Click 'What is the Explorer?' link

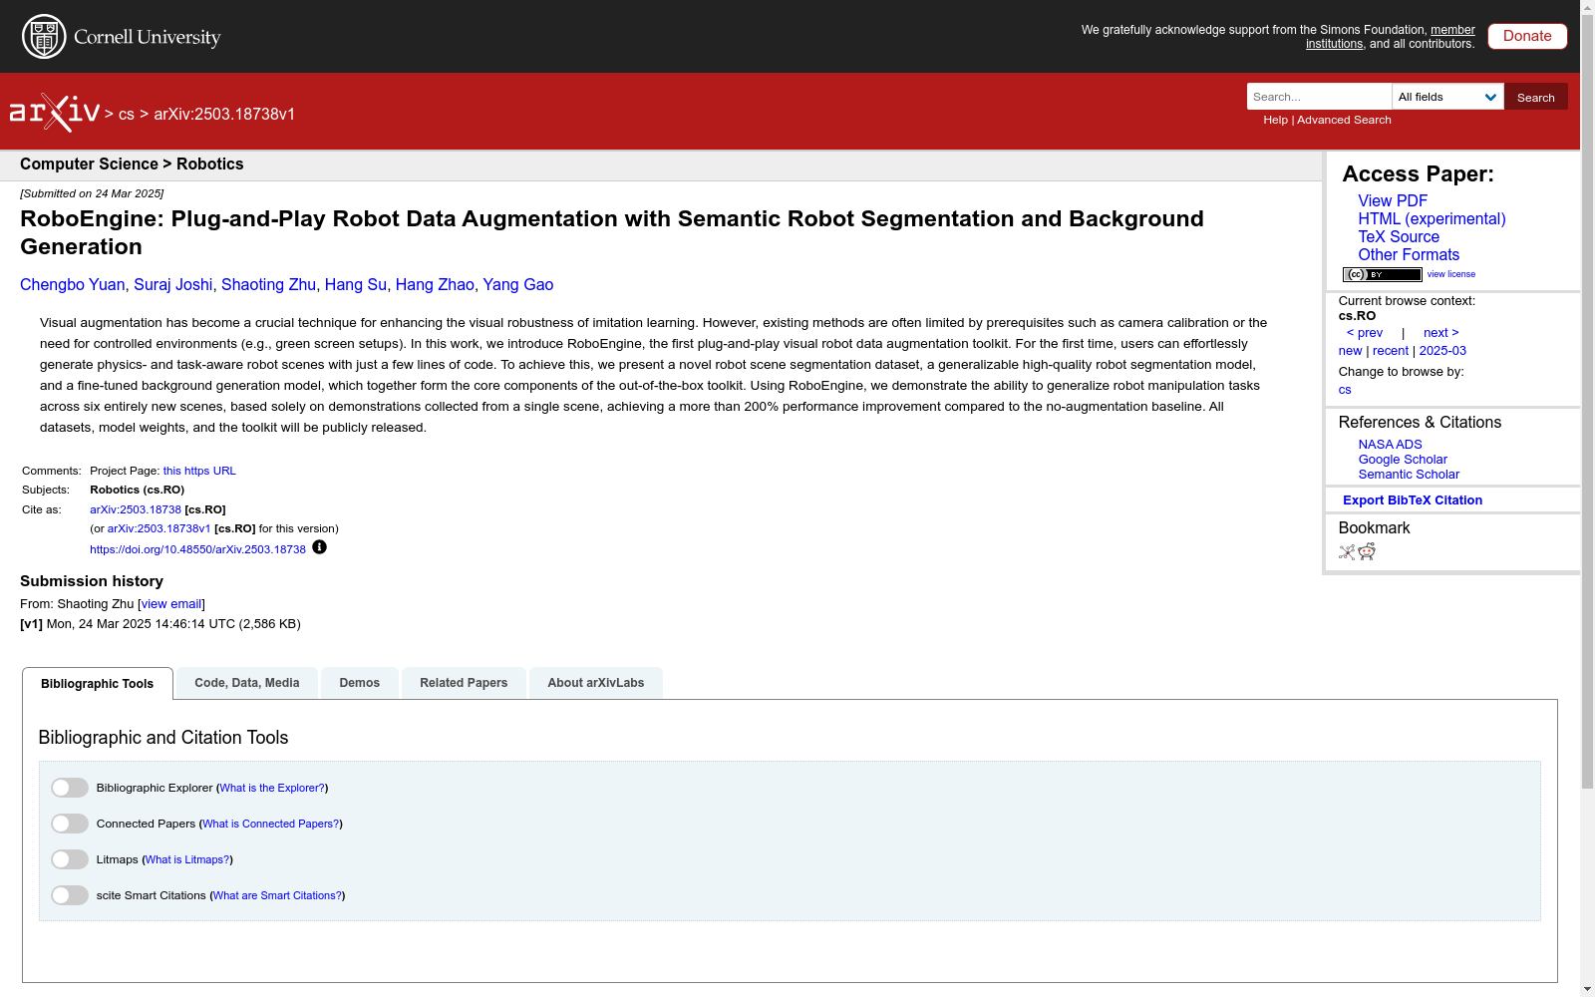click(272, 788)
